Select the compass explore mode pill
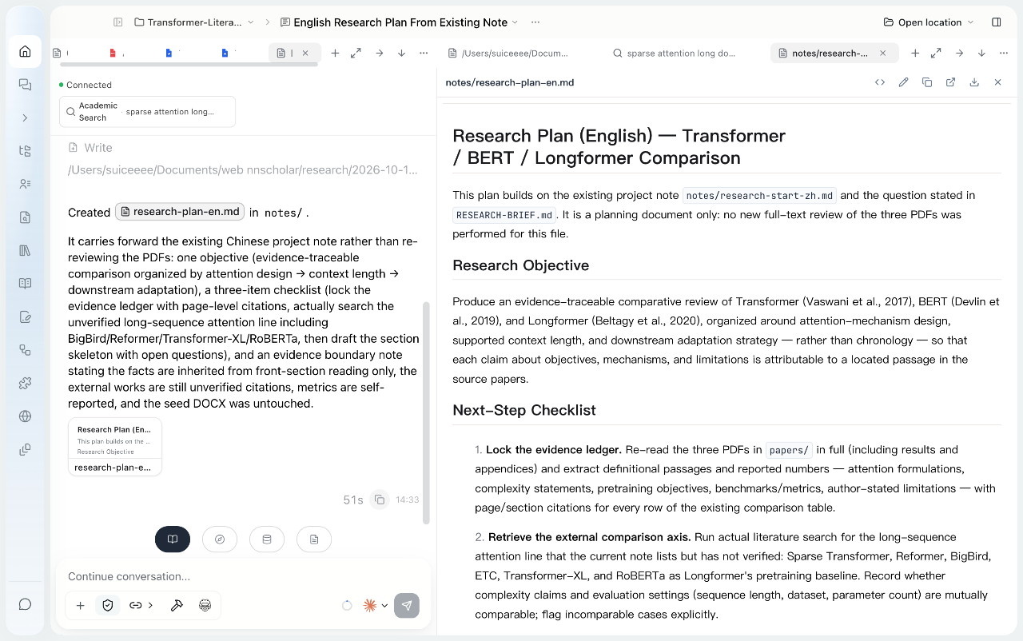The image size is (1023, 641). click(220, 539)
